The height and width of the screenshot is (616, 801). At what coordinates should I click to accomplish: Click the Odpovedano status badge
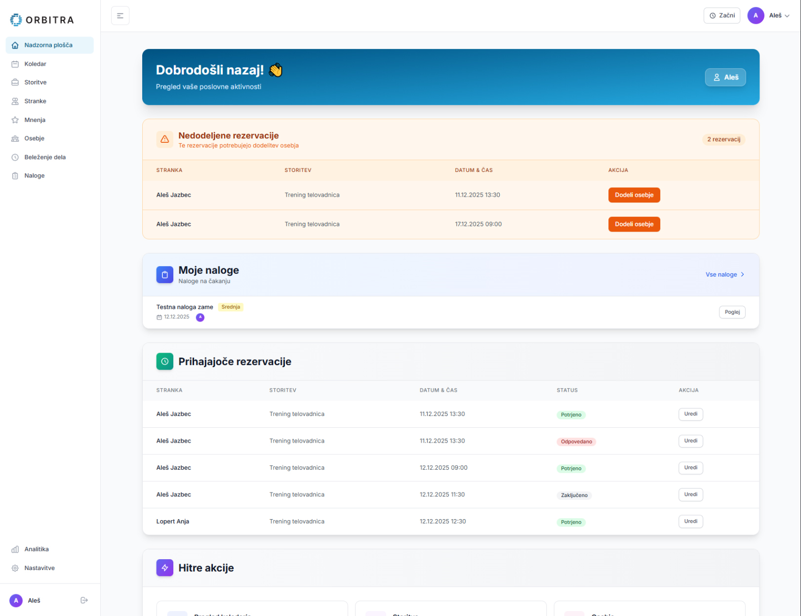pyautogui.click(x=576, y=442)
